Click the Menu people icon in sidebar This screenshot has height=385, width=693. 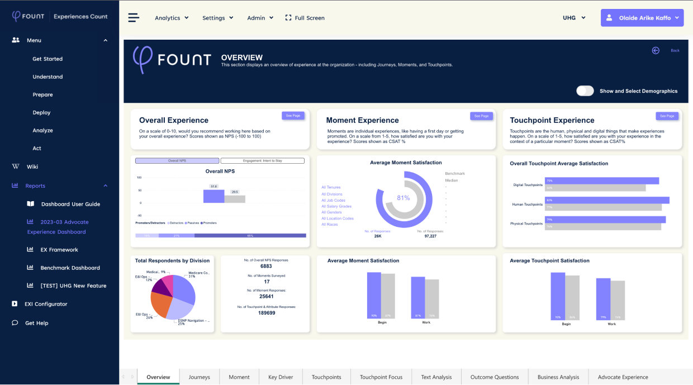click(16, 40)
